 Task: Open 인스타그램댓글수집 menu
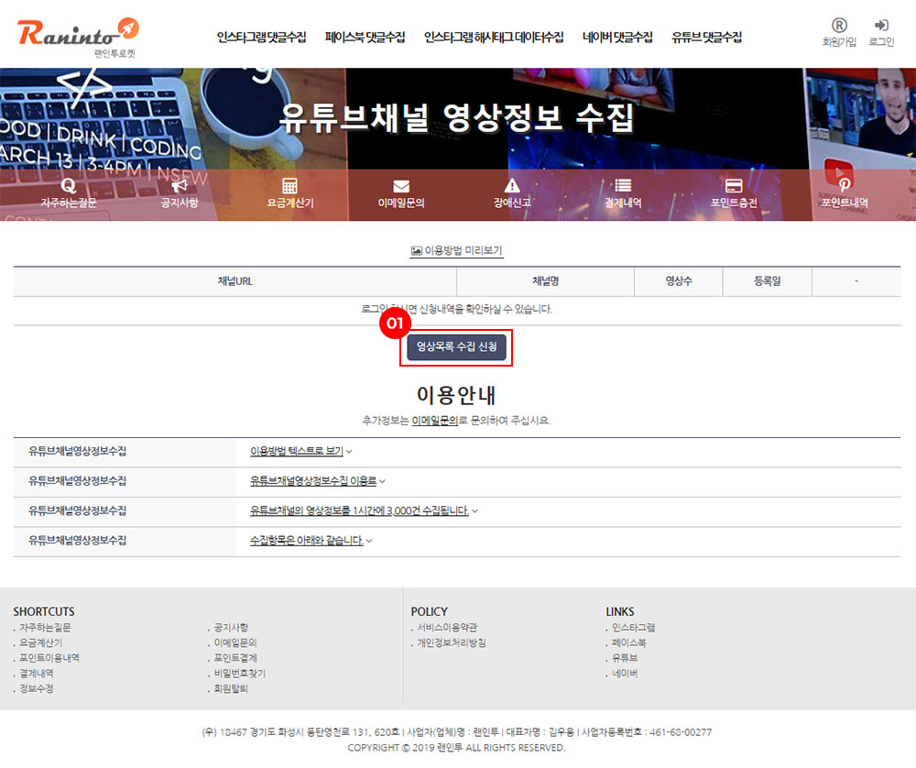pyautogui.click(x=261, y=38)
